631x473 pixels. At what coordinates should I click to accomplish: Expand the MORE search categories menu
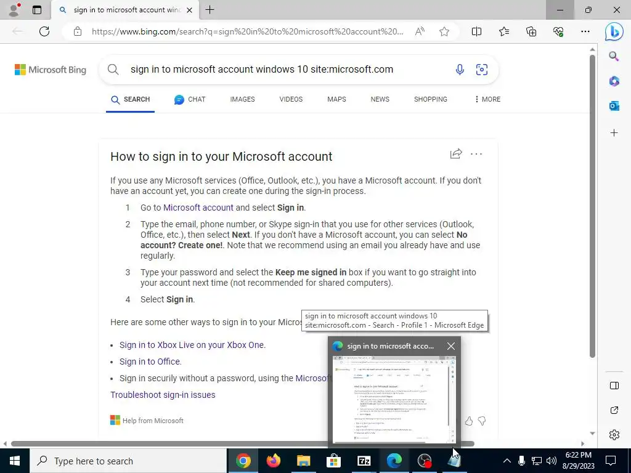pyautogui.click(x=488, y=99)
